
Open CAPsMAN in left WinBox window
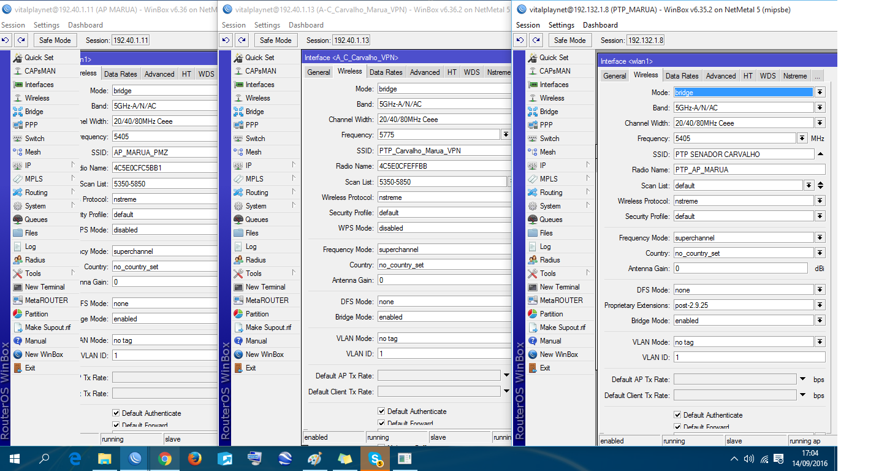tap(40, 71)
